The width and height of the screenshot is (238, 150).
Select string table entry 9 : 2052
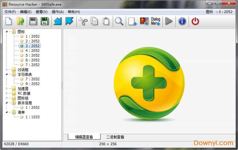[x=33, y=83]
